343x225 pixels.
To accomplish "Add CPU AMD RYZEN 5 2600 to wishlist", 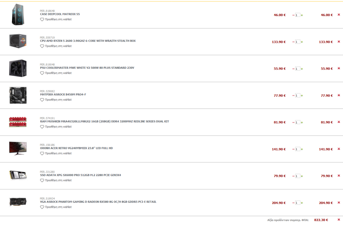I will pos(56,46).
